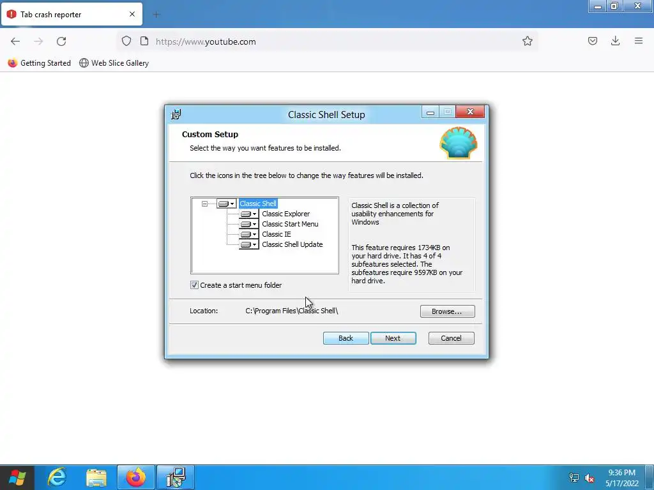
Task: Collapse the Classic Shell tree node
Action: (204, 204)
